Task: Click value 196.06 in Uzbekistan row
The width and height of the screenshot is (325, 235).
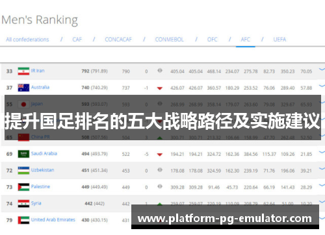Action: click(x=288, y=171)
